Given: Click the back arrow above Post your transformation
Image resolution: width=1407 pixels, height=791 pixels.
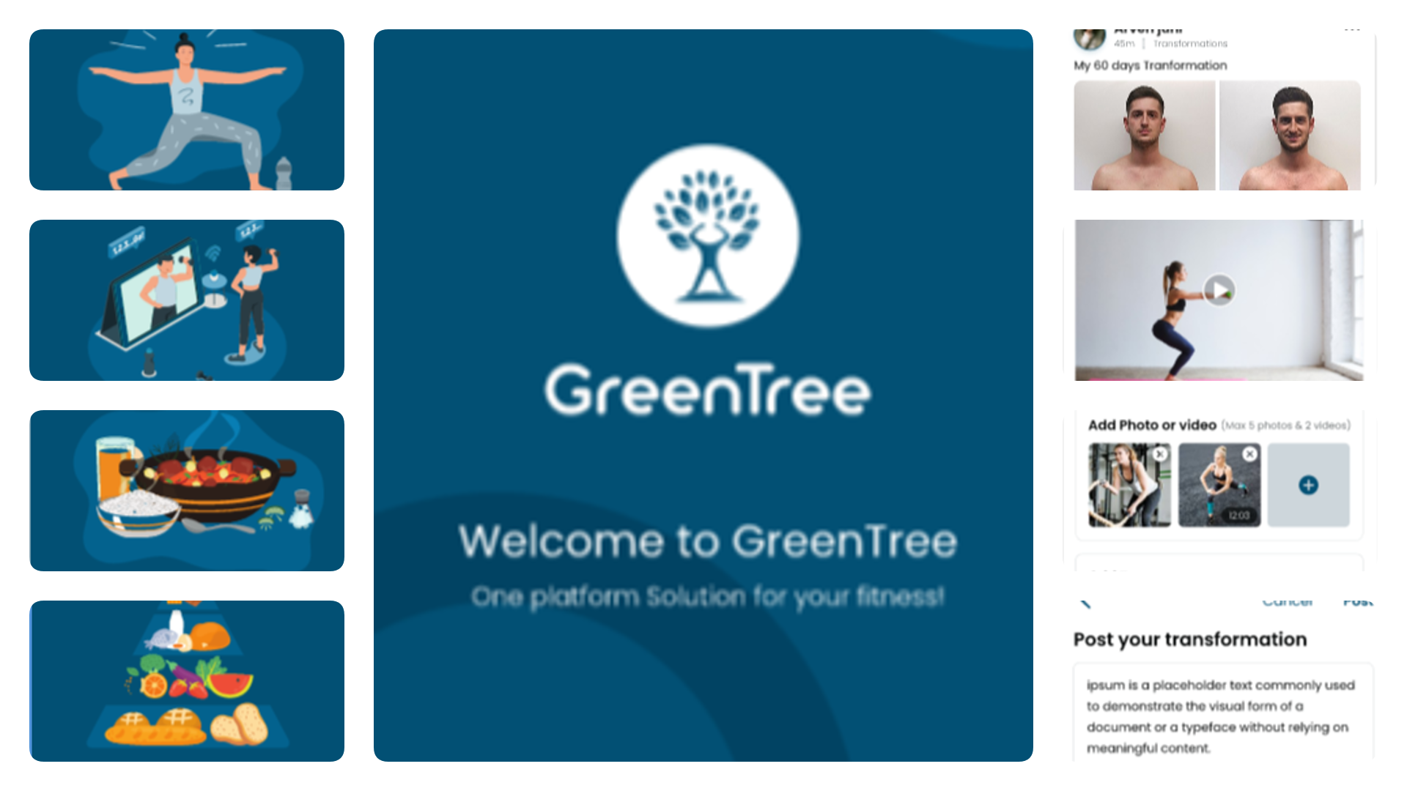Looking at the screenshot, I should (1085, 604).
